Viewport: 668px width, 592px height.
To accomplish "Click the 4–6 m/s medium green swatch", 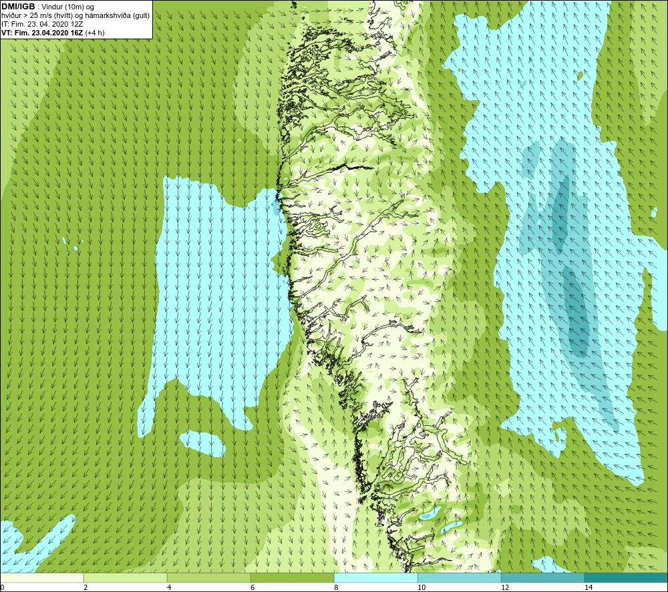I will [208, 577].
